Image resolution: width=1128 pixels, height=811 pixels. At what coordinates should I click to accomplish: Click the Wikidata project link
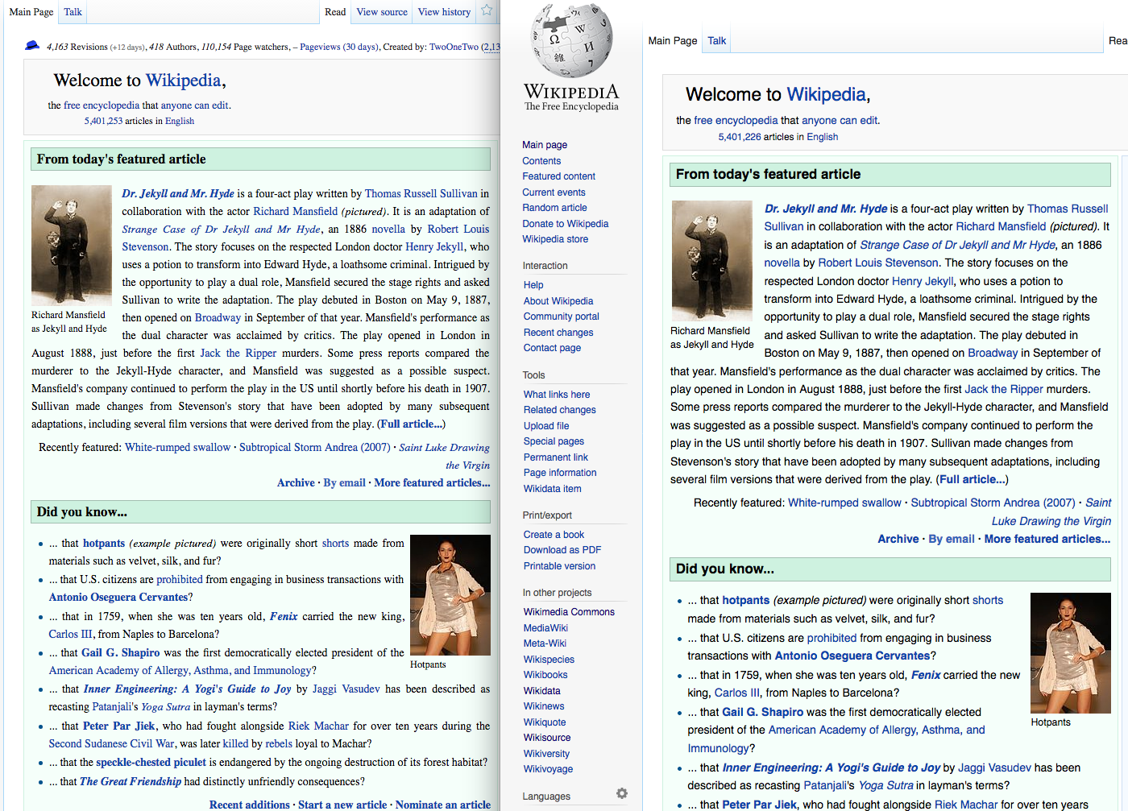[x=541, y=691]
